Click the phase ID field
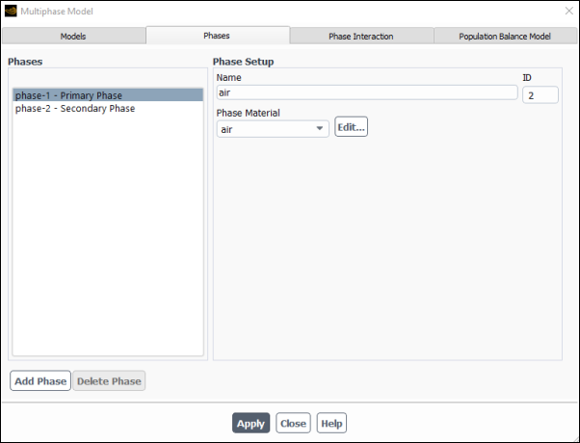 (x=540, y=95)
